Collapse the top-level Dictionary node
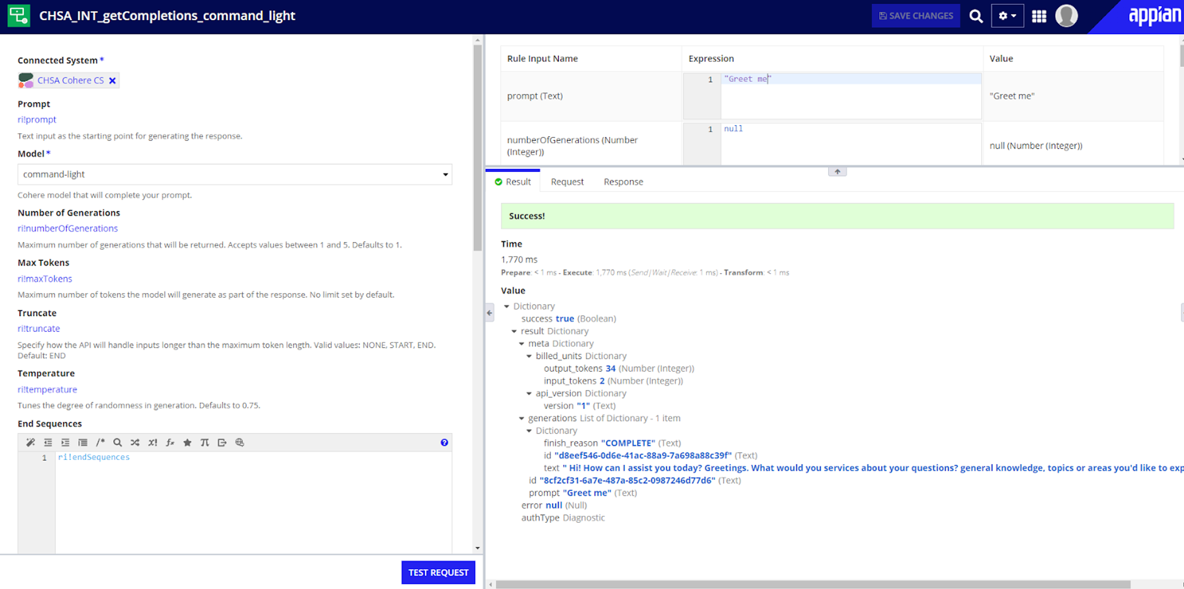The width and height of the screenshot is (1184, 589). click(506, 306)
